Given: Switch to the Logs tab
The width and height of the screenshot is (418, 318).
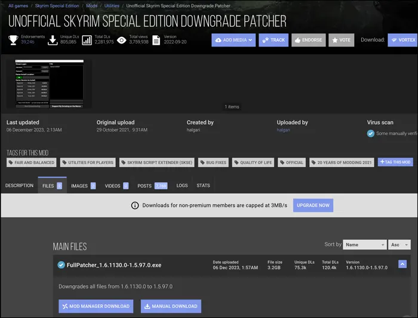Looking at the screenshot, I should 182,186.
